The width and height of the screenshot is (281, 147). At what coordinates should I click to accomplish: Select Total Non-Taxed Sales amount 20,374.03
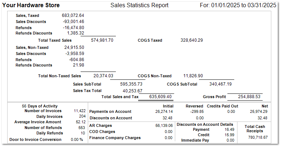103,76
